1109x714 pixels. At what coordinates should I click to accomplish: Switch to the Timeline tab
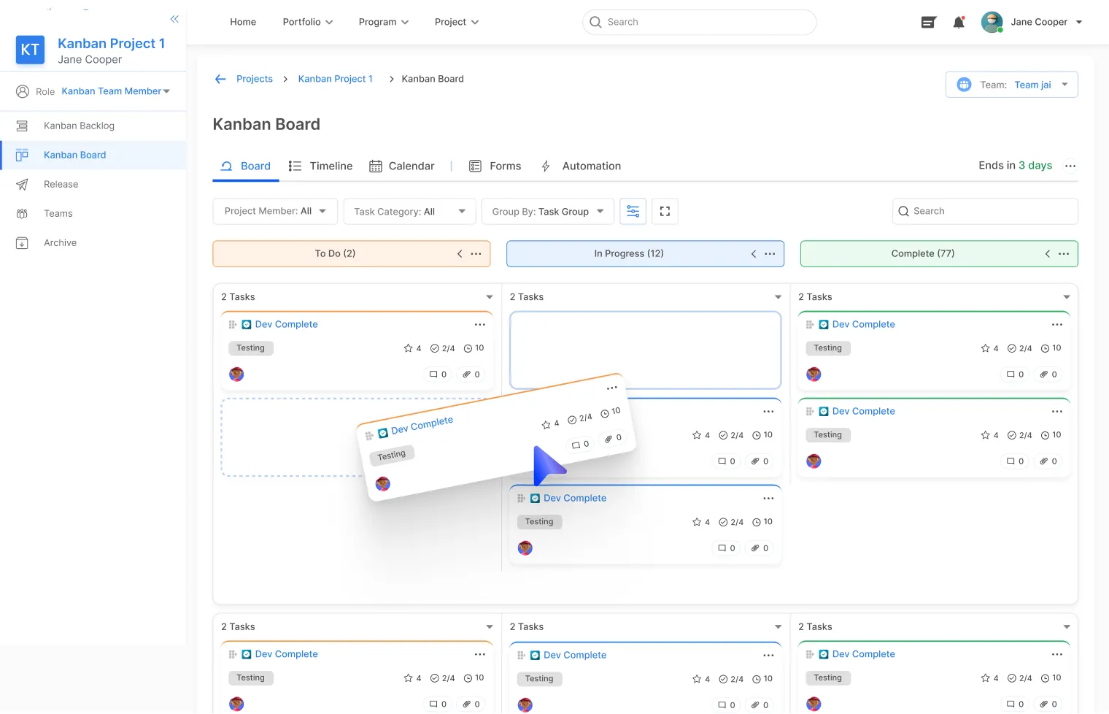[x=321, y=166]
